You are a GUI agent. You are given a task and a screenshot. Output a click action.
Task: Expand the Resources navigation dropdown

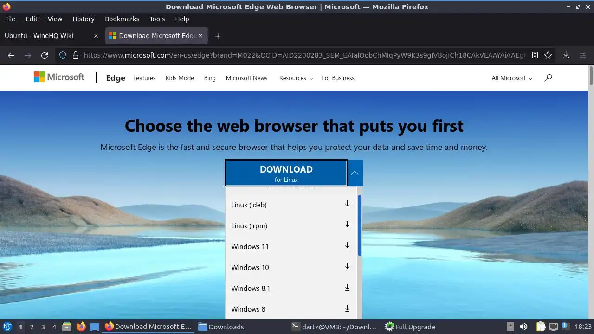tap(296, 78)
